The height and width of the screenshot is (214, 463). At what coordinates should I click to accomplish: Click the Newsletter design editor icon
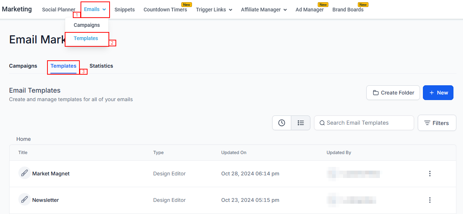[x=25, y=200]
